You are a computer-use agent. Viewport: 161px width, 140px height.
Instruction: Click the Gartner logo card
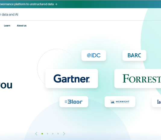(71, 78)
